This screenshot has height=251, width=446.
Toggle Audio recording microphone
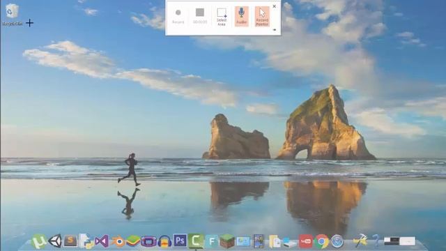tap(242, 17)
